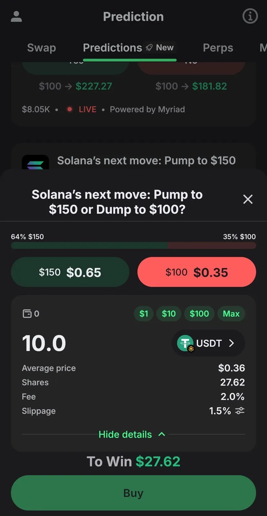Click the 64% / 35% odds bar
Screen dimensions: 267x516
133,245
